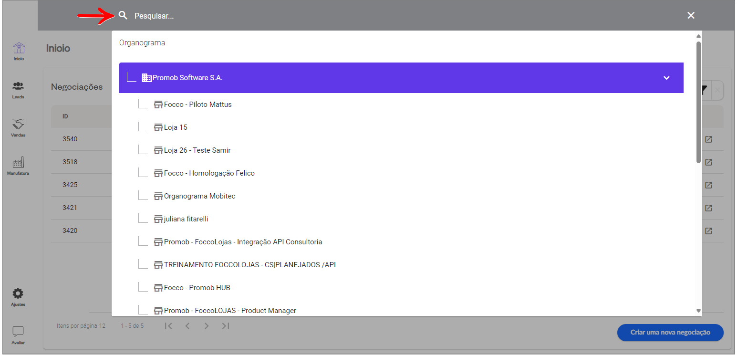Select TREINAMENTO FOCCOLOJAS - CS|PLANEJADOS /API
The width and height of the screenshot is (737, 356).
tap(250, 265)
